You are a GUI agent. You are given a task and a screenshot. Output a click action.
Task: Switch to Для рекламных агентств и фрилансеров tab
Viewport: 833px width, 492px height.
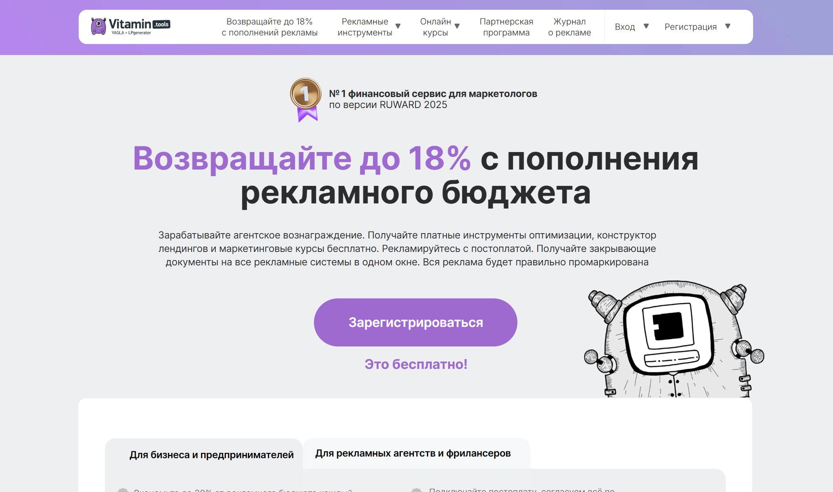tap(413, 453)
